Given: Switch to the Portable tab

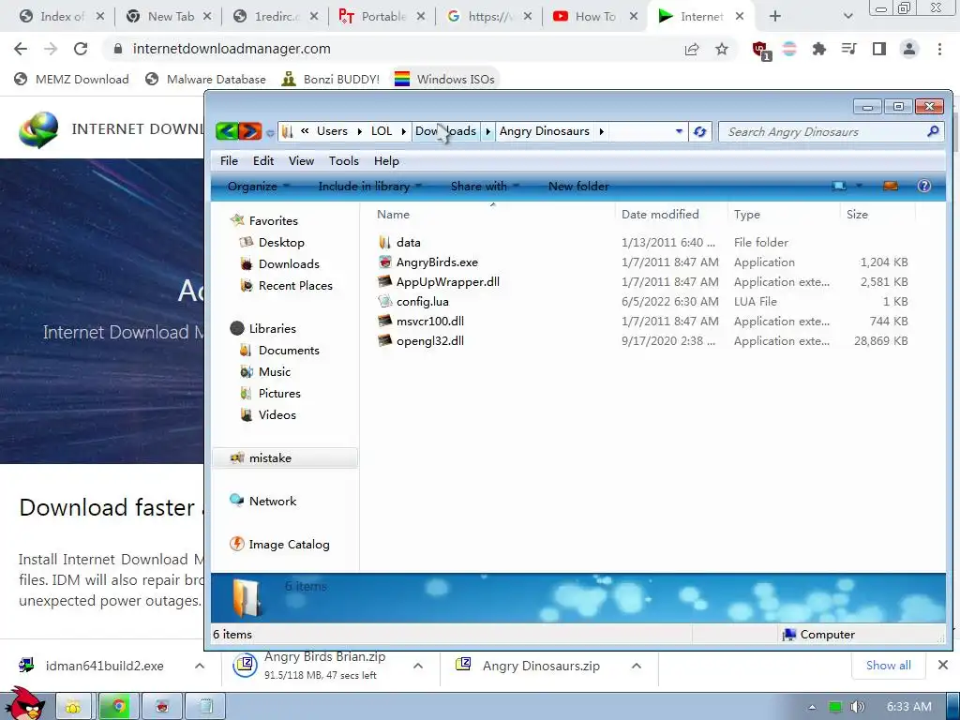Looking at the screenshot, I should (382, 17).
